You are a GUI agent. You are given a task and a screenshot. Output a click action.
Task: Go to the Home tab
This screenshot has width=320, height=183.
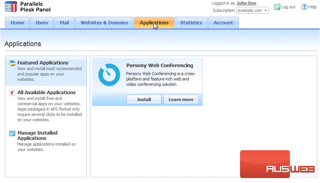[x=18, y=22]
